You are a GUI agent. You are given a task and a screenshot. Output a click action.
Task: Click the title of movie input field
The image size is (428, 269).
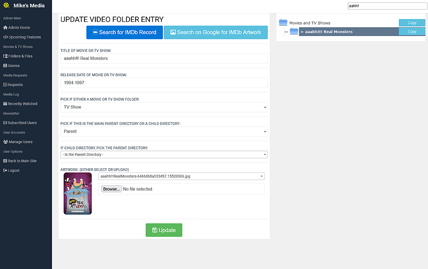point(164,58)
